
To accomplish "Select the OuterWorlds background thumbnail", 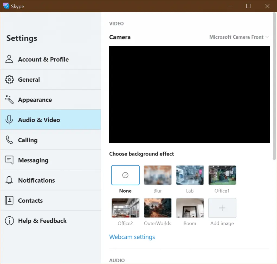I will pyautogui.click(x=157, y=208).
